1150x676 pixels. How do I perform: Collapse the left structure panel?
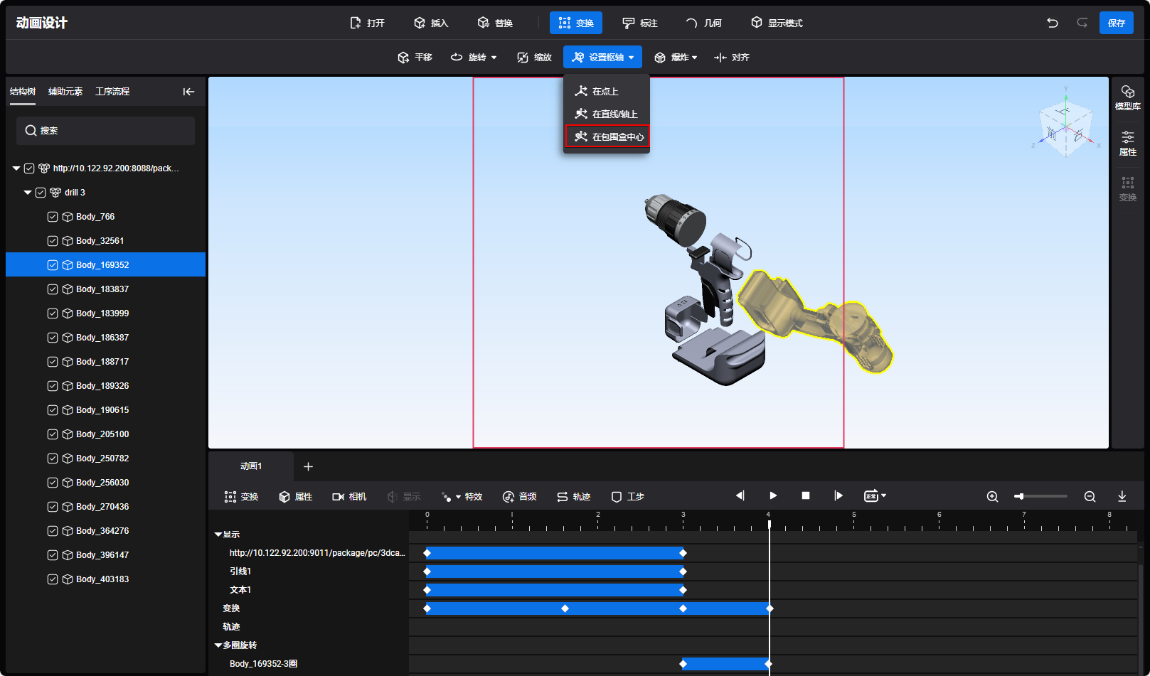(188, 92)
